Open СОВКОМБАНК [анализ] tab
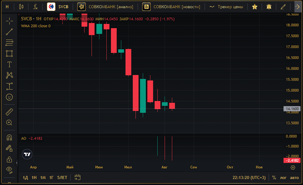303x185 pixels. [x=105, y=7]
